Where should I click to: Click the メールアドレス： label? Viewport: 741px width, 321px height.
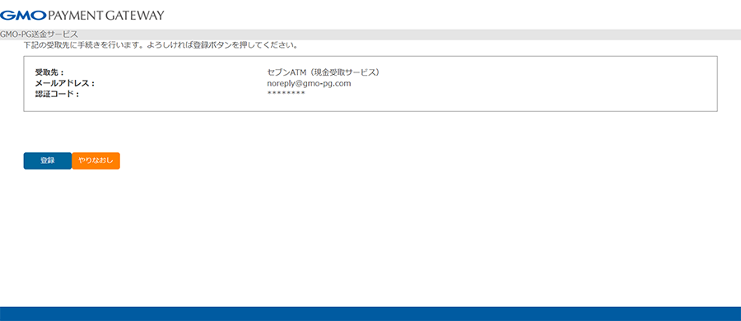click(65, 84)
